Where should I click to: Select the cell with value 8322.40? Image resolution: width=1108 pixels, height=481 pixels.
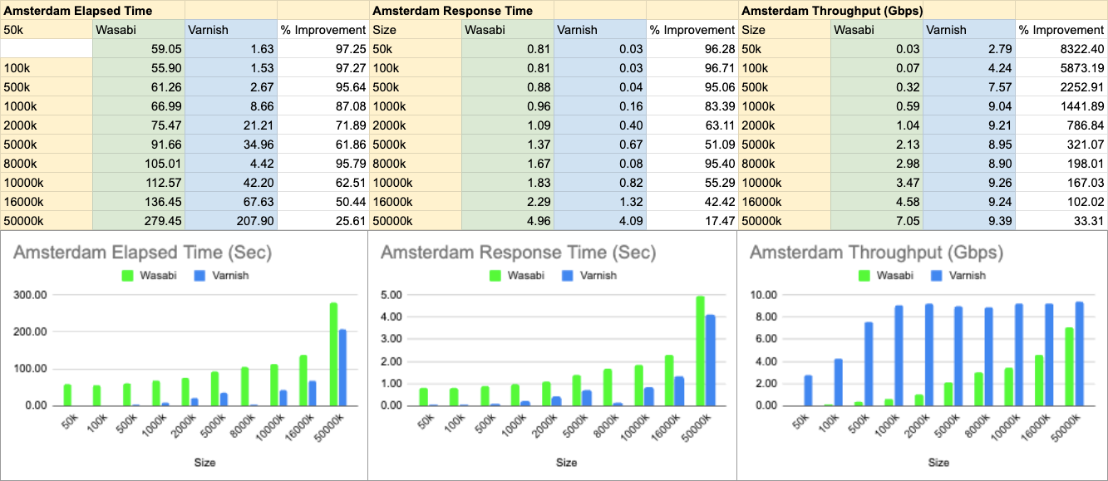tap(1061, 48)
